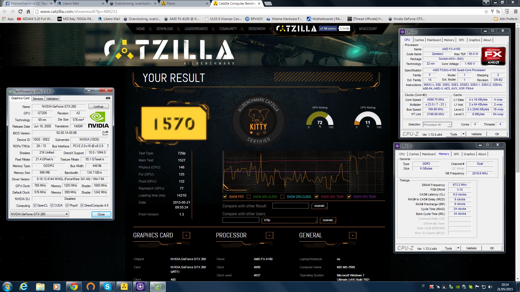Image resolution: width=520 pixels, height=292 pixels.
Task: Toggle the DirectCompute 4.0 checkbox in GPU-Z
Action: (x=82, y=205)
